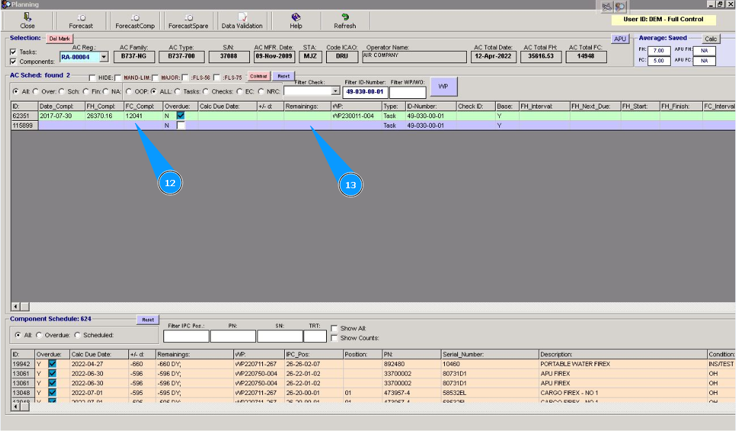Enable the FLS-56 checkbox
Screen dimensions: 736x432
click(185, 78)
